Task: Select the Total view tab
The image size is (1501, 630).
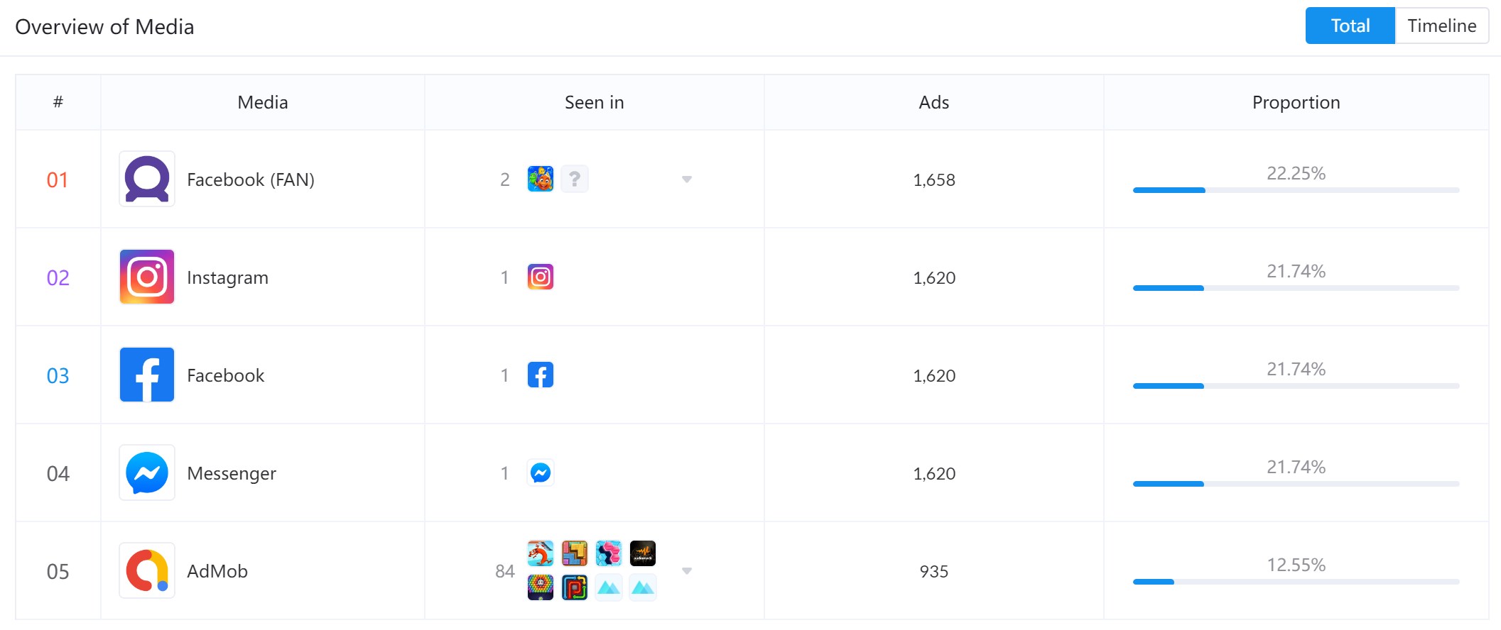Action: [x=1350, y=26]
